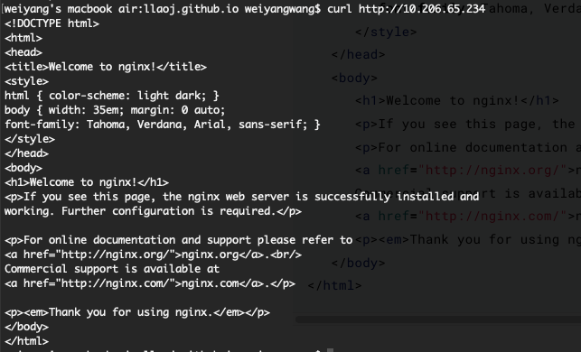Click the closing </style> tag in the editor

coord(386,32)
